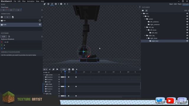Add a new animation with the plus icon
The width and height of the screenshot is (189, 106).
[2, 17]
